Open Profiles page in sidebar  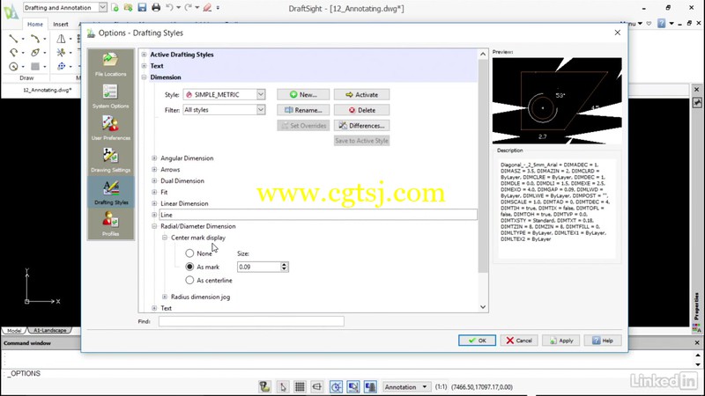[x=110, y=224]
